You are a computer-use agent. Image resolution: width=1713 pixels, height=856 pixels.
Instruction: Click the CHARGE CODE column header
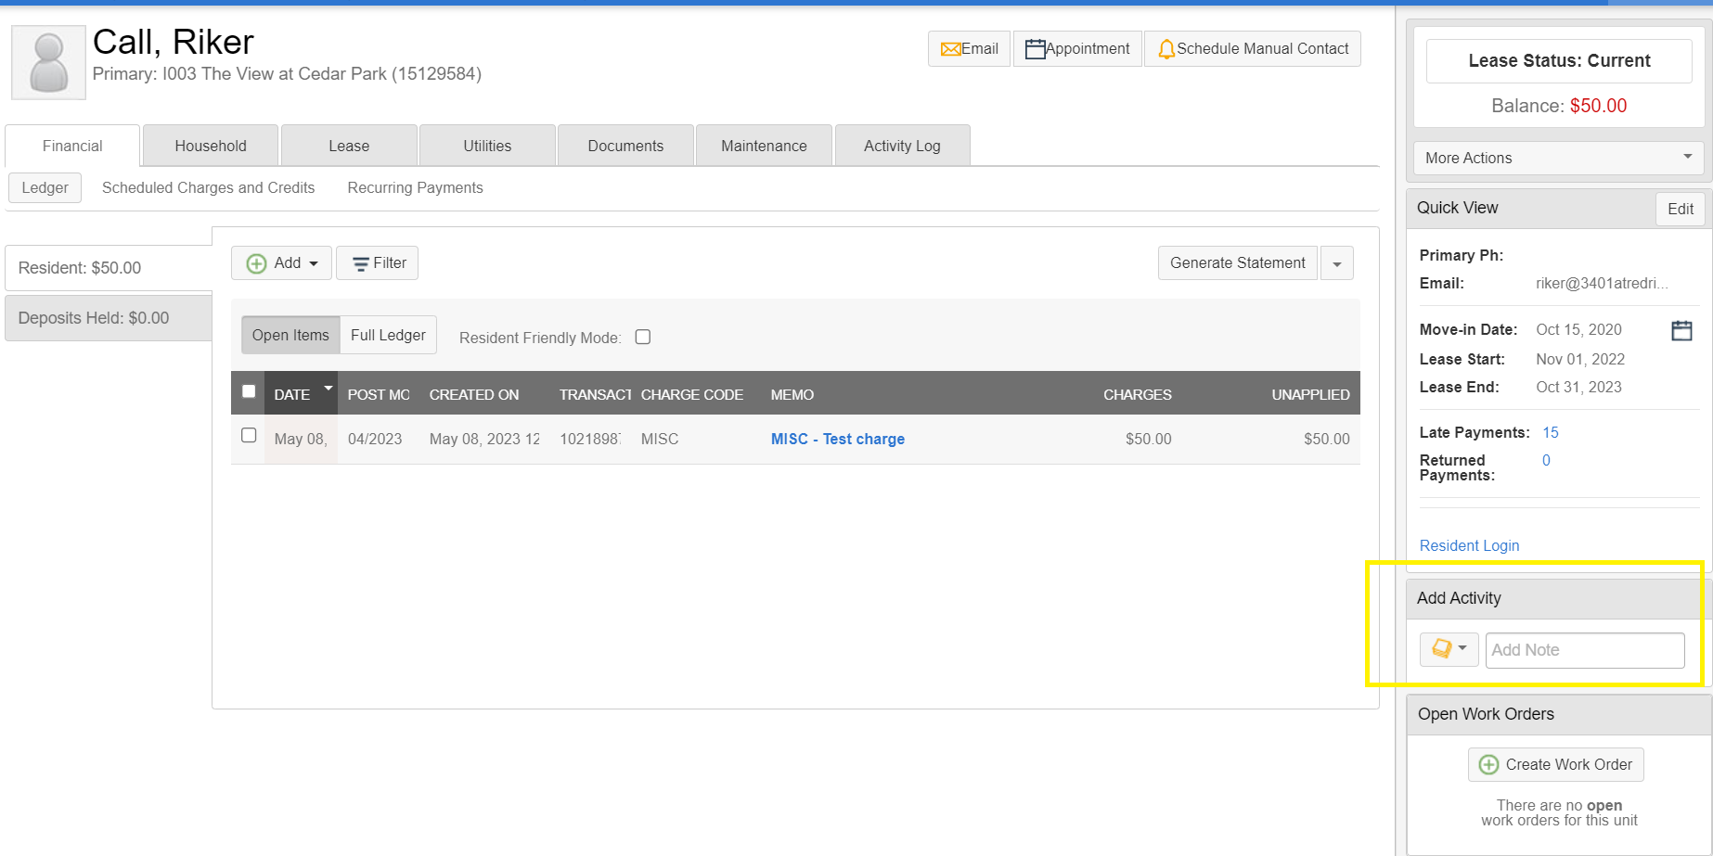[x=692, y=395]
